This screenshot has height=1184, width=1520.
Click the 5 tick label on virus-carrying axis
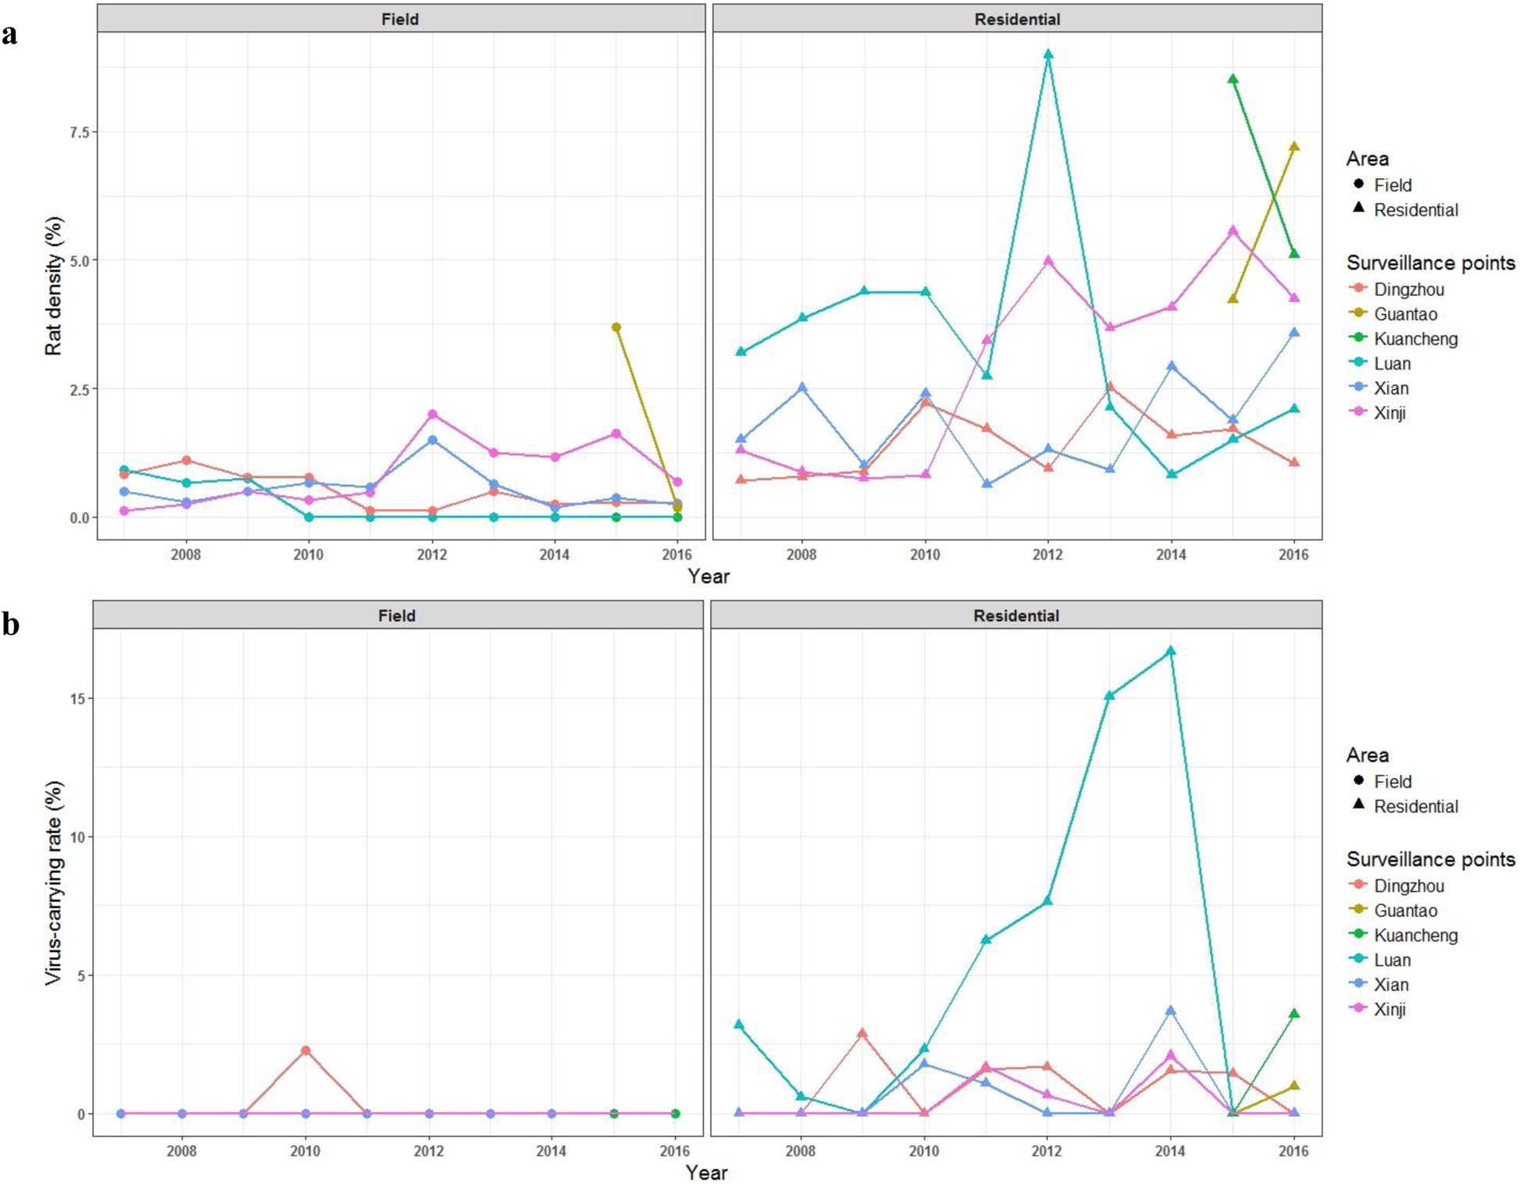tap(80, 975)
